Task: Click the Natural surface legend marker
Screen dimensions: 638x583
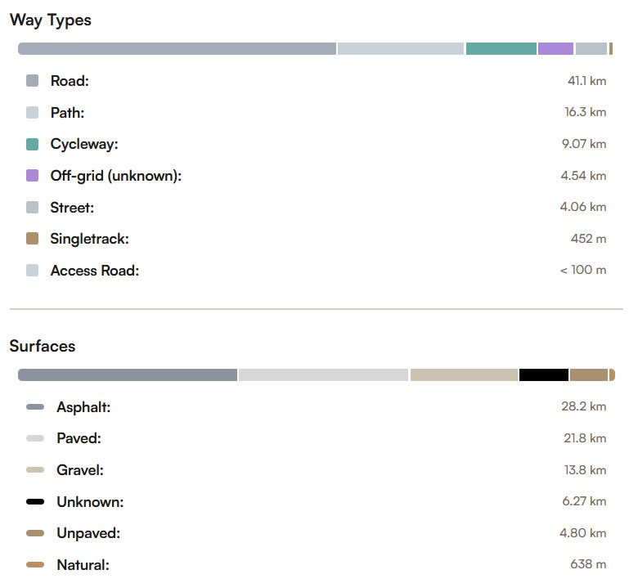Action: coord(35,565)
